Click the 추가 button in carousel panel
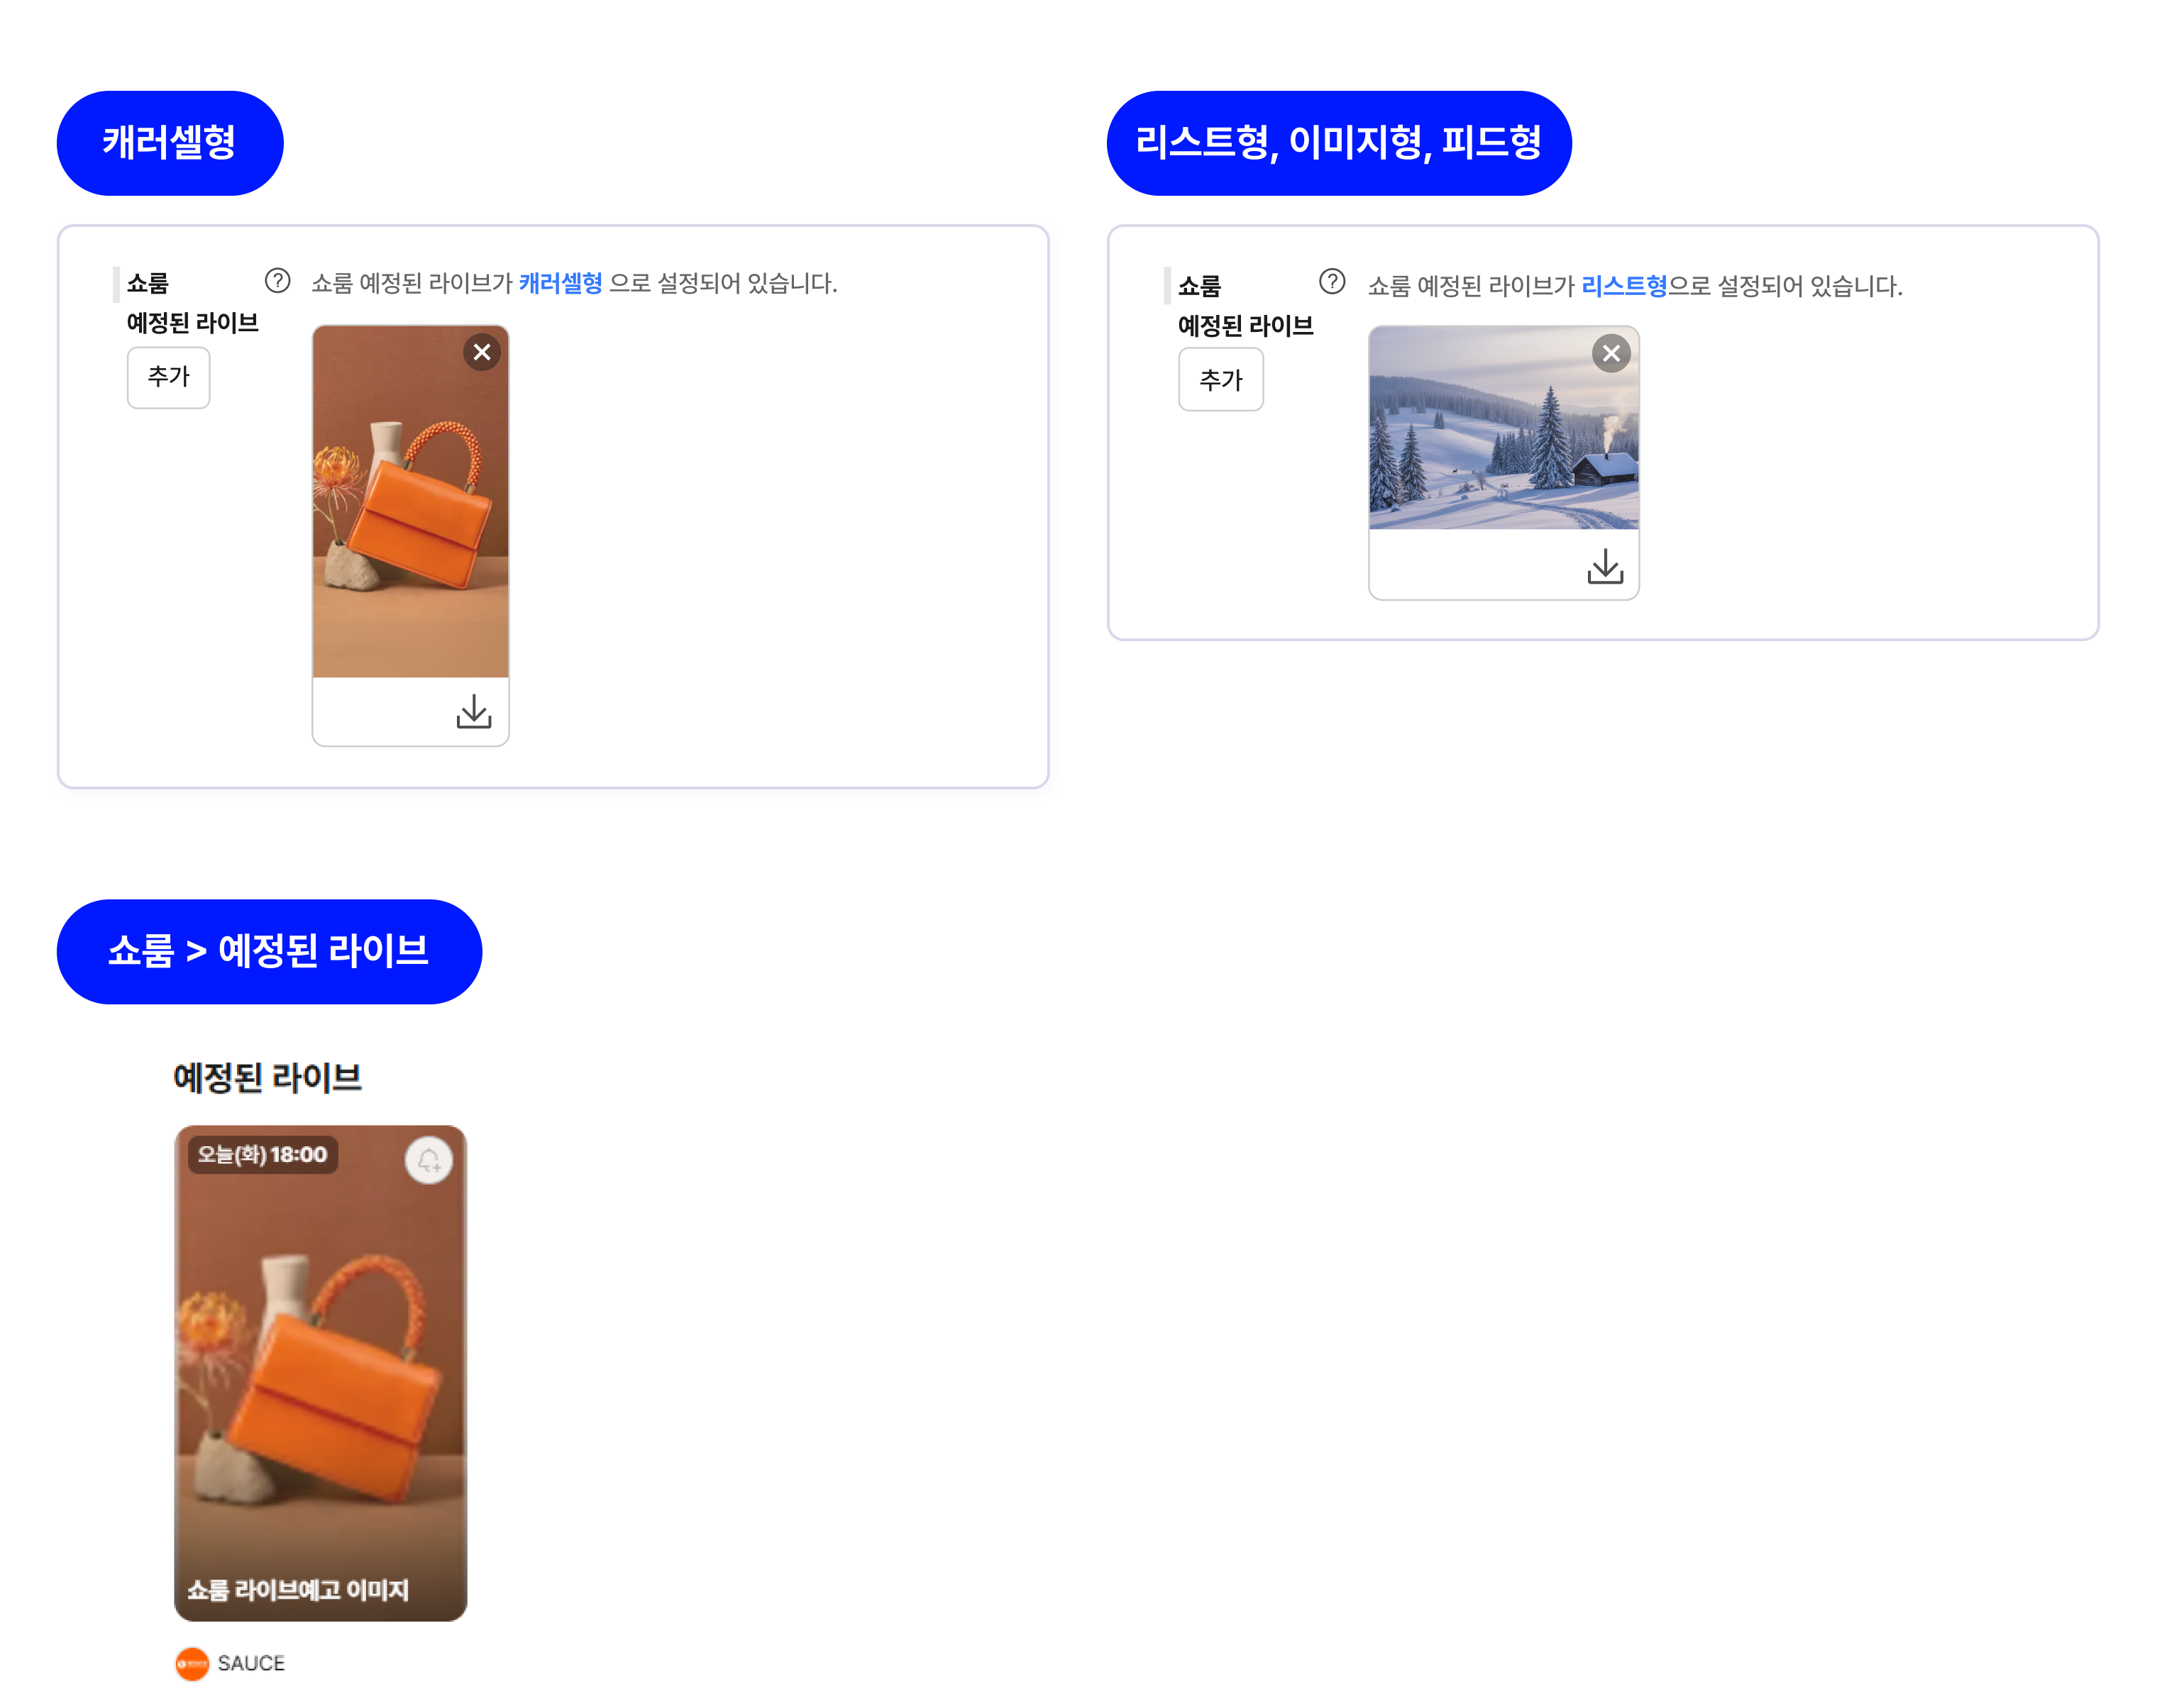The width and height of the screenshot is (2157, 1708). point(168,377)
